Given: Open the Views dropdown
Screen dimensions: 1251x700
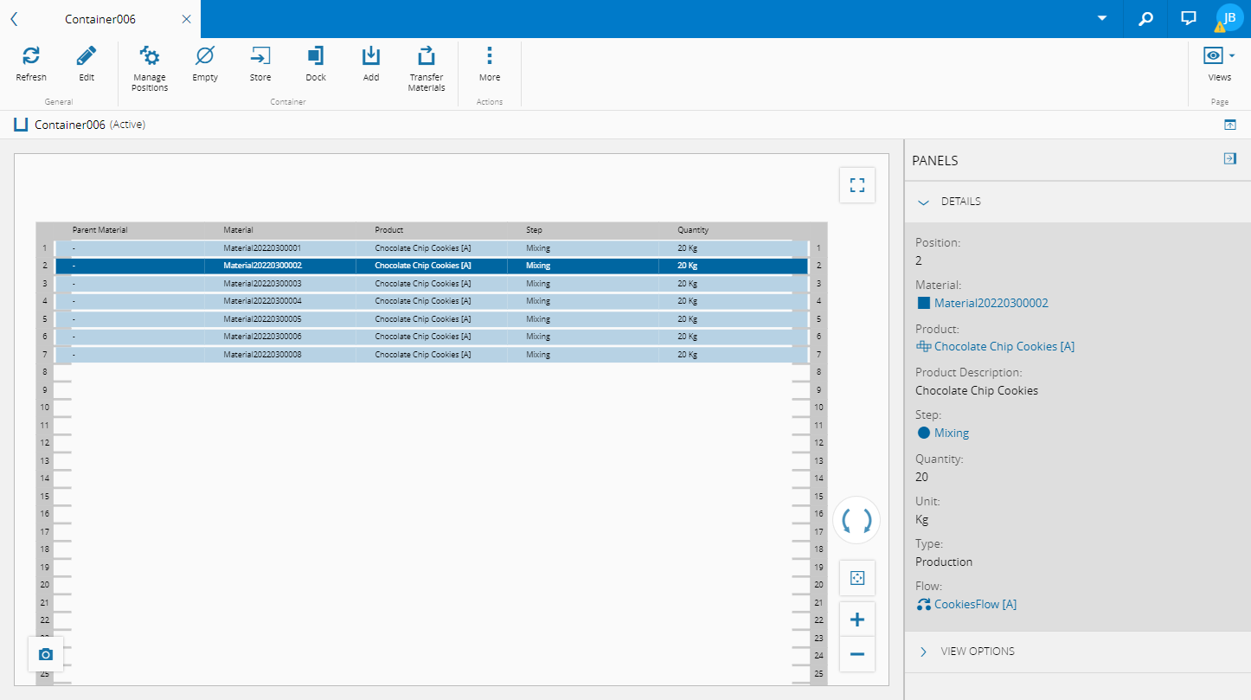Looking at the screenshot, I should (x=1219, y=57).
